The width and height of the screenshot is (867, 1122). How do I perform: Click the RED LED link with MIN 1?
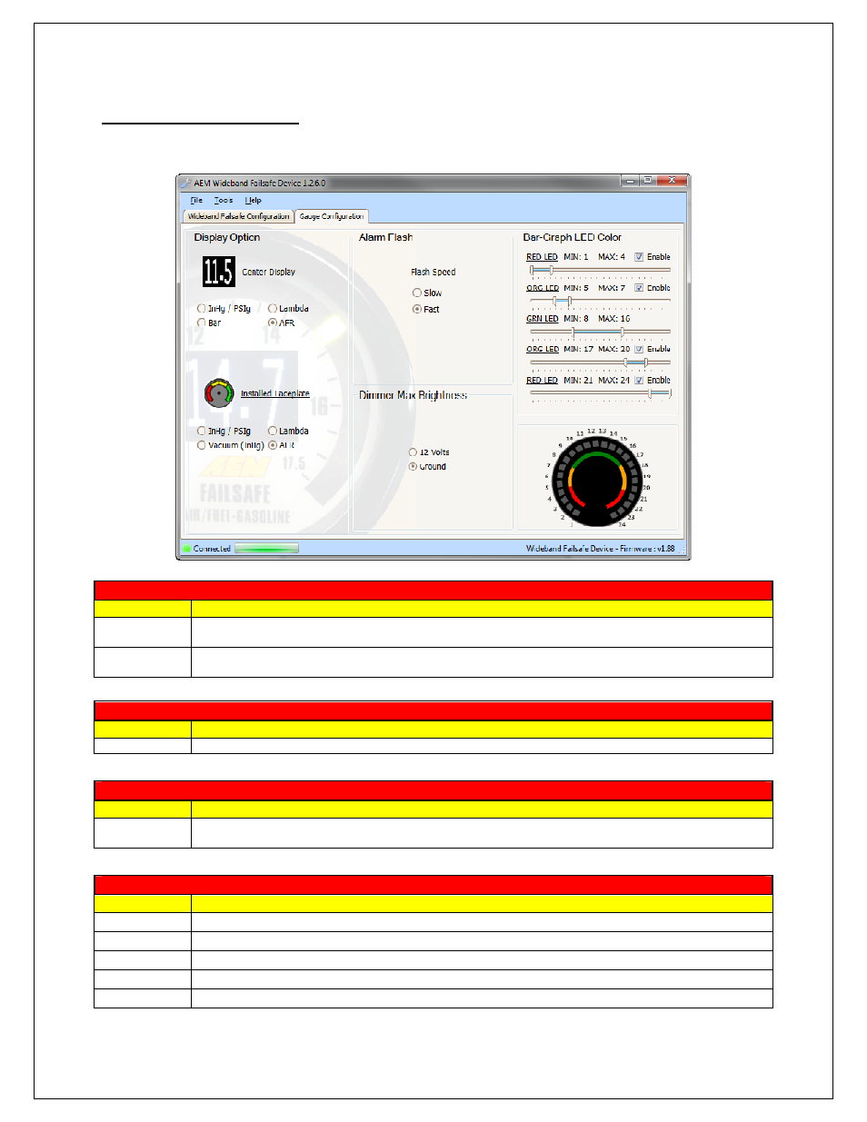tap(542, 257)
